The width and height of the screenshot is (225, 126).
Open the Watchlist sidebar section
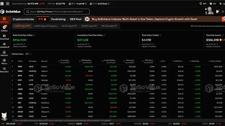coord(4,70)
